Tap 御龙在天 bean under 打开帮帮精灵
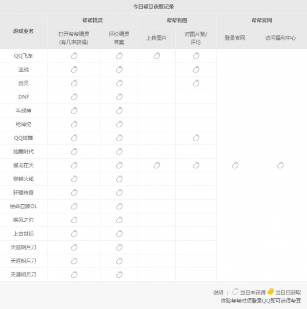The image size is (307, 309). tap(74, 165)
